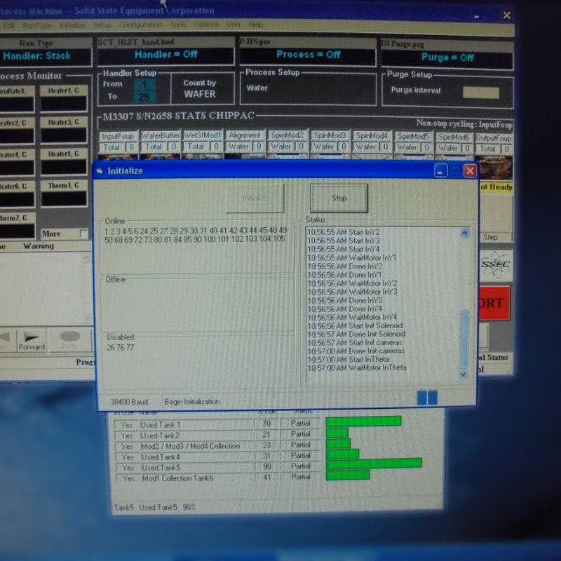Viewport: 561px width, 561px height.
Task: Click the Purge interval field
Action: tap(480, 93)
